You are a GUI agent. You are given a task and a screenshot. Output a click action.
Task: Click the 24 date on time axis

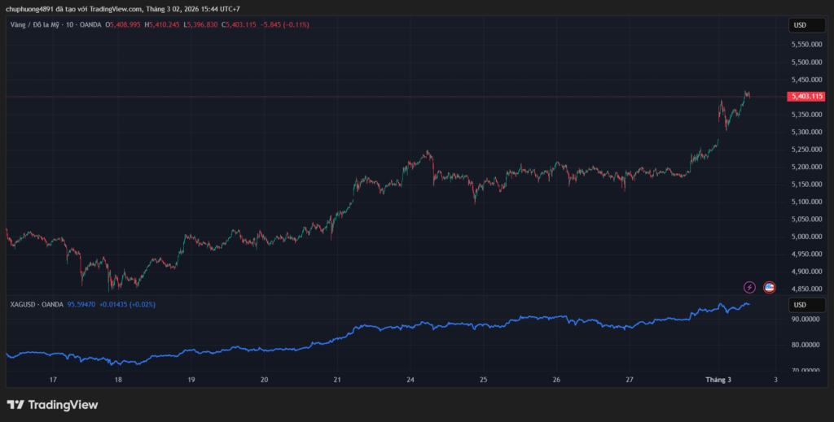[x=410, y=380]
